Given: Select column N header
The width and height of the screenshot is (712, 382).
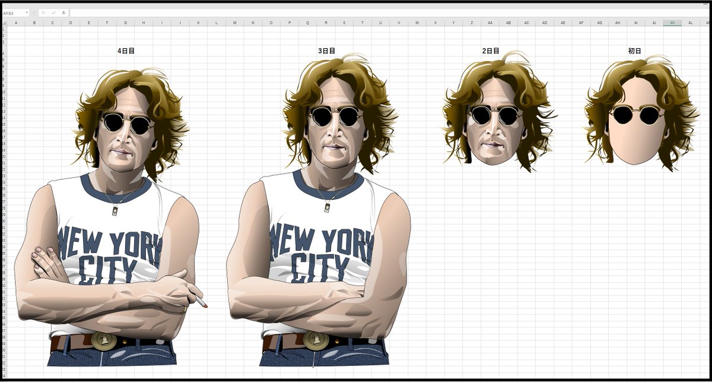Looking at the screenshot, I should 253,23.
